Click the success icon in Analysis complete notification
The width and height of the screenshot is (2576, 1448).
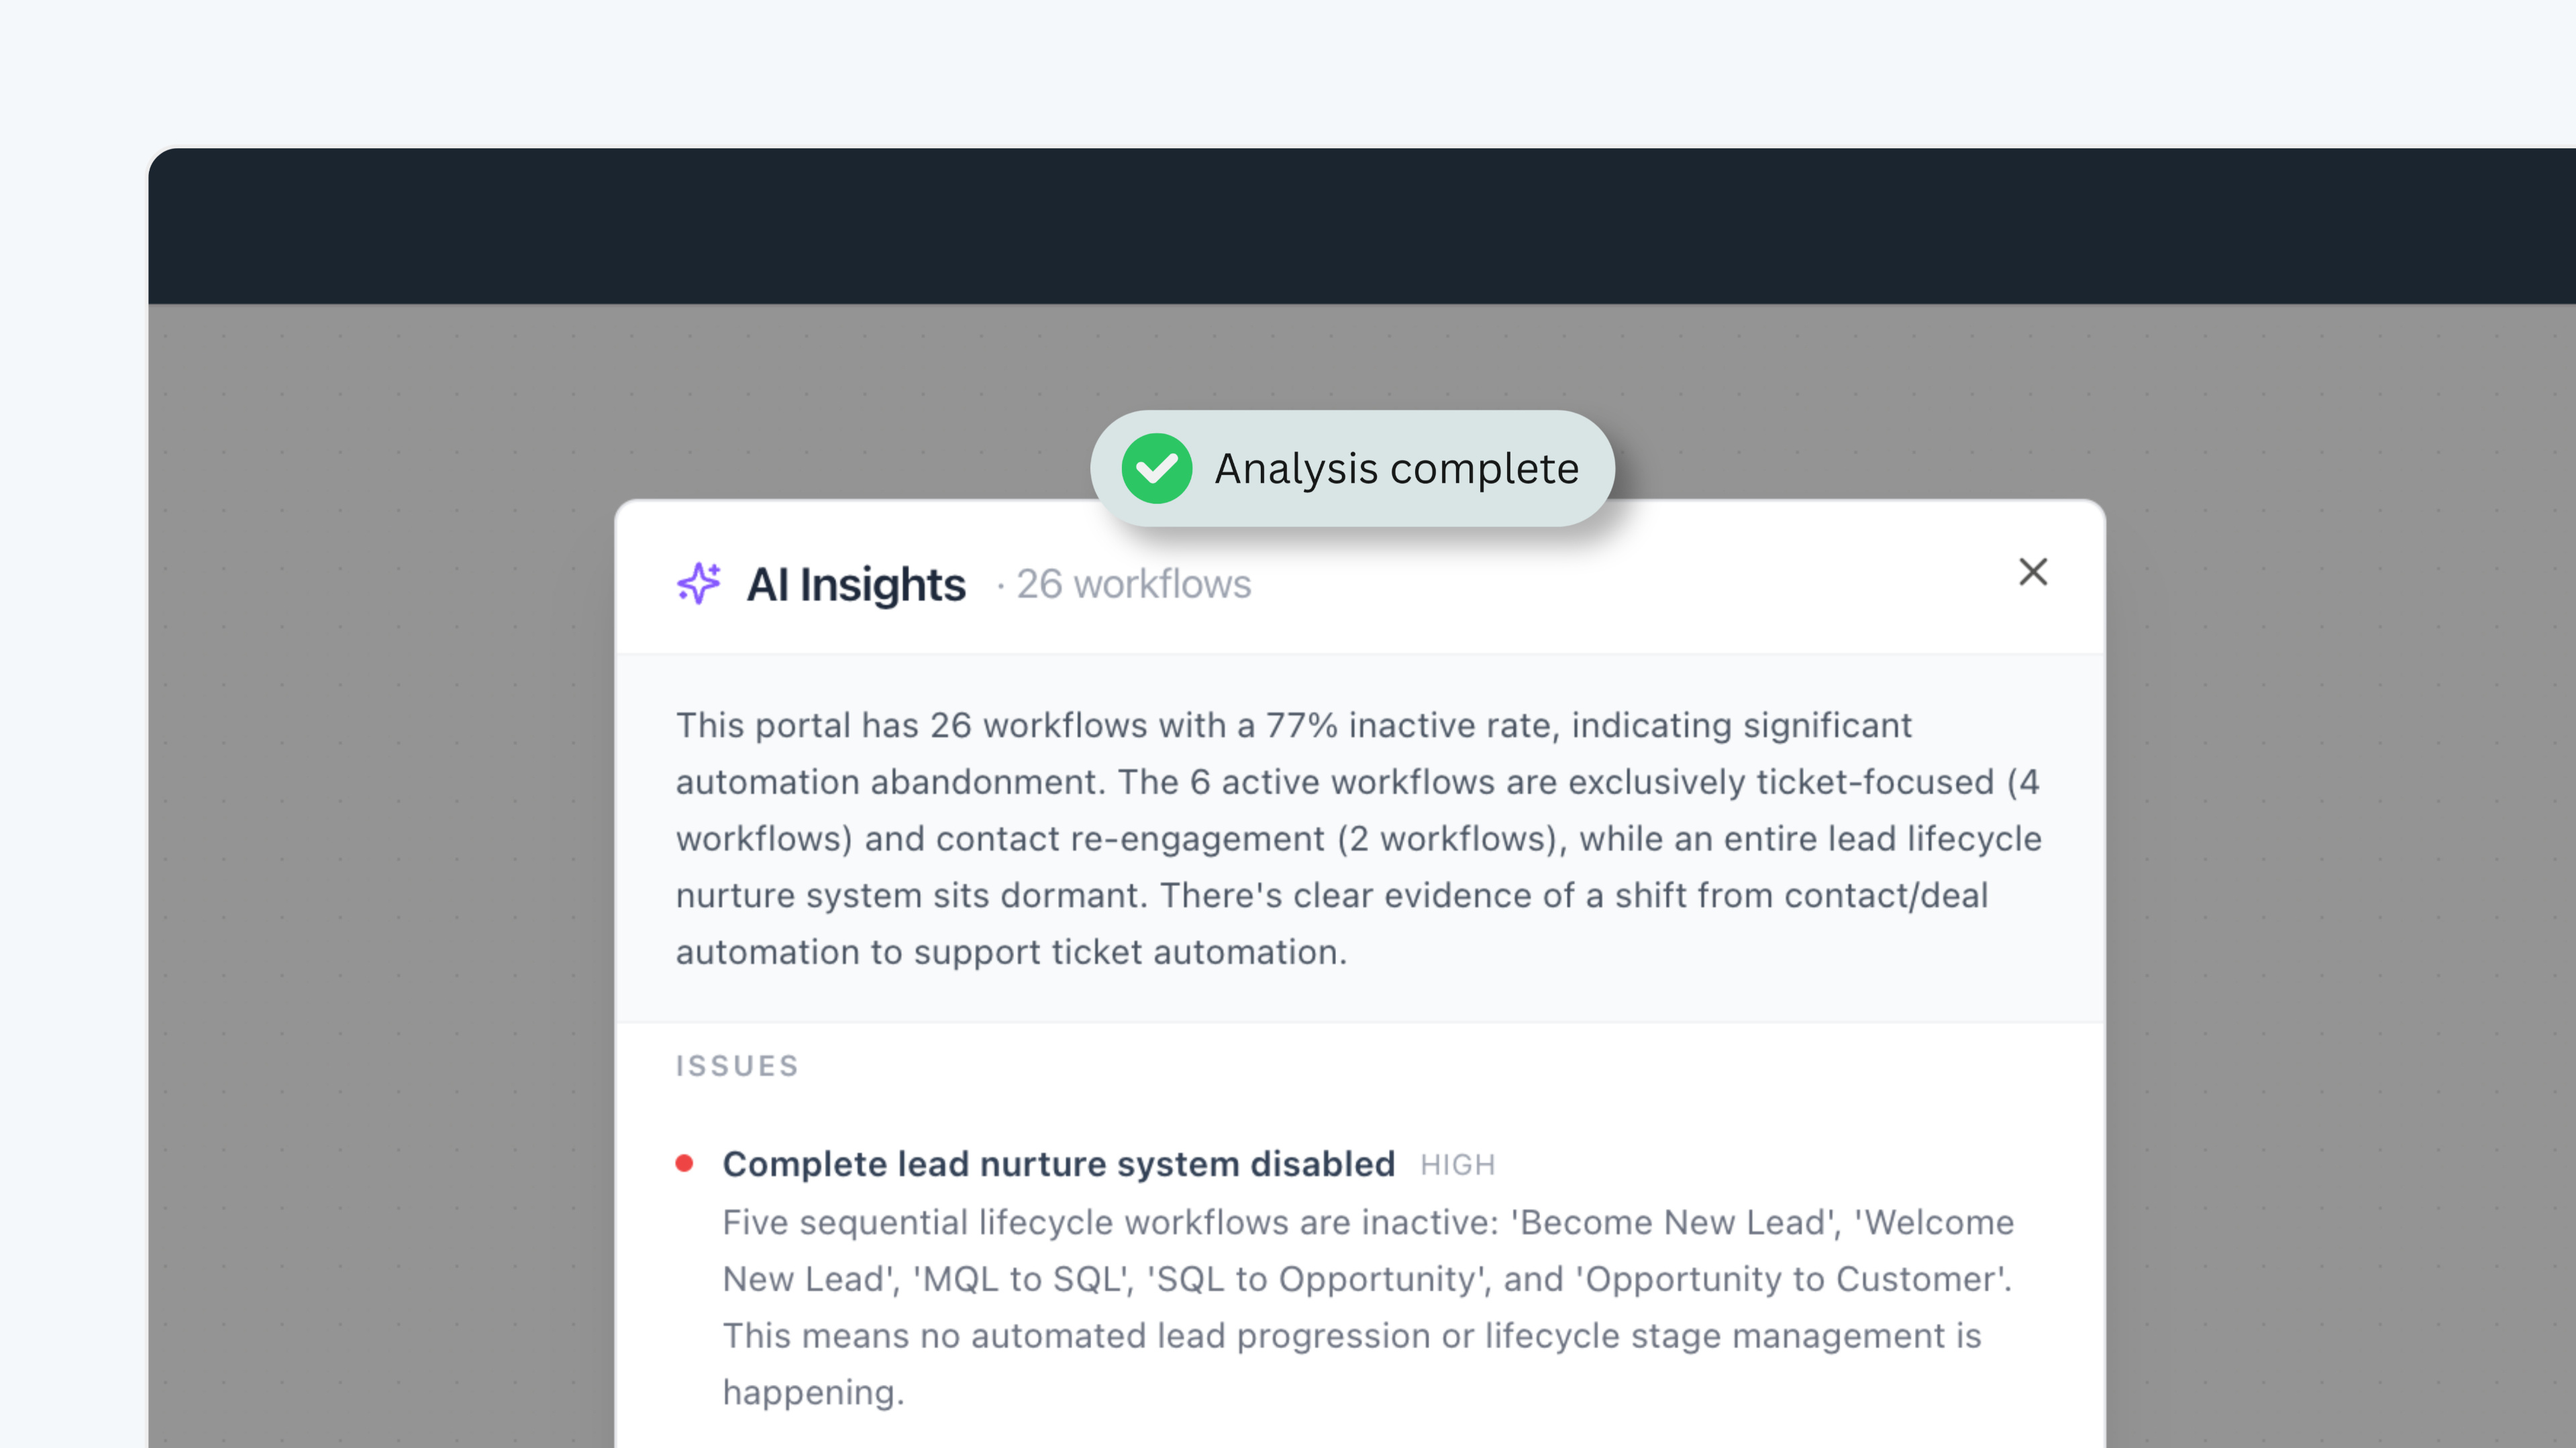coord(1158,467)
